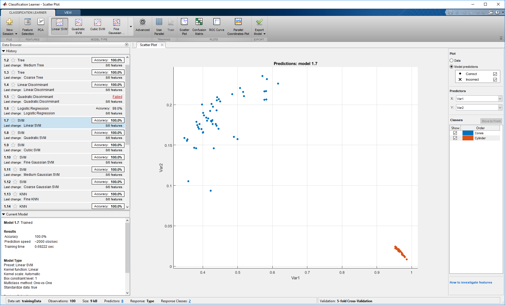Click the History list scrollbar thumb
The width and height of the screenshot is (505, 305).
coord(128,105)
